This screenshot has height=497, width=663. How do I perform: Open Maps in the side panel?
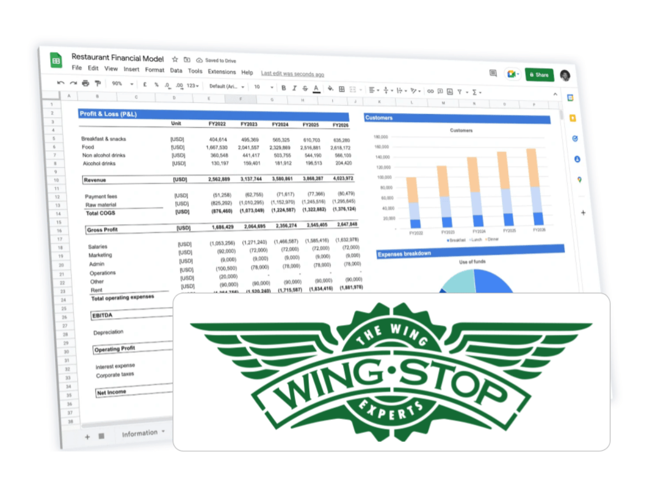click(x=579, y=179)
